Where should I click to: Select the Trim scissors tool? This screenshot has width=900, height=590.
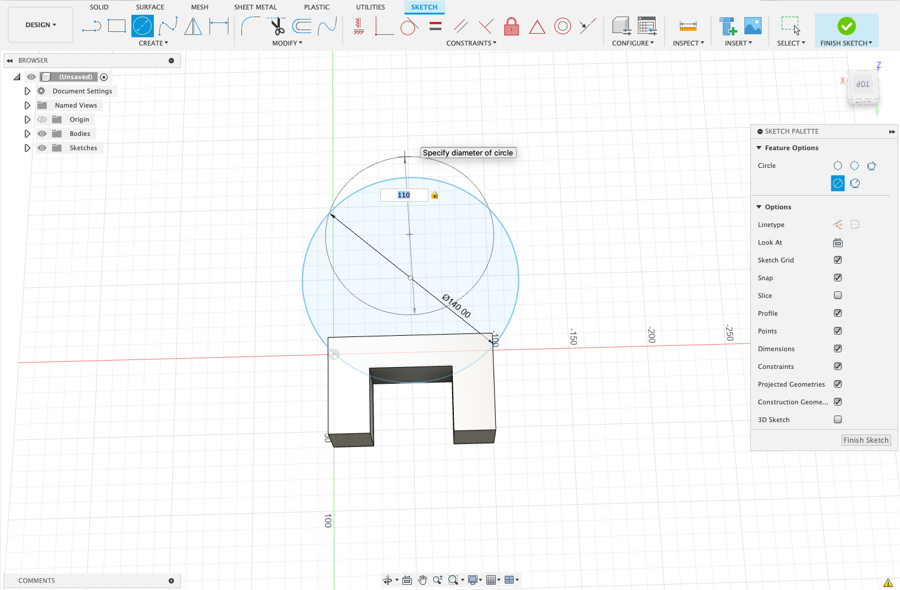pyautogui.click(x=276, y=26)
